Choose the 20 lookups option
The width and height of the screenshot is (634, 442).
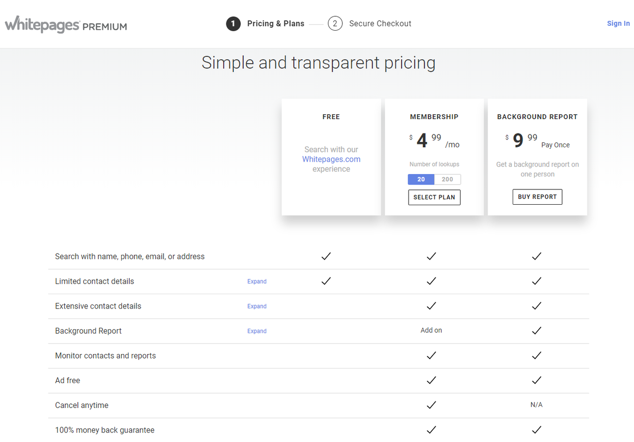pos(421,179)
